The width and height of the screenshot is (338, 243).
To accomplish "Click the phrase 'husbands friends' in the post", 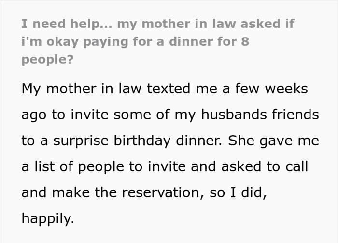I will (x=260, y=115).
